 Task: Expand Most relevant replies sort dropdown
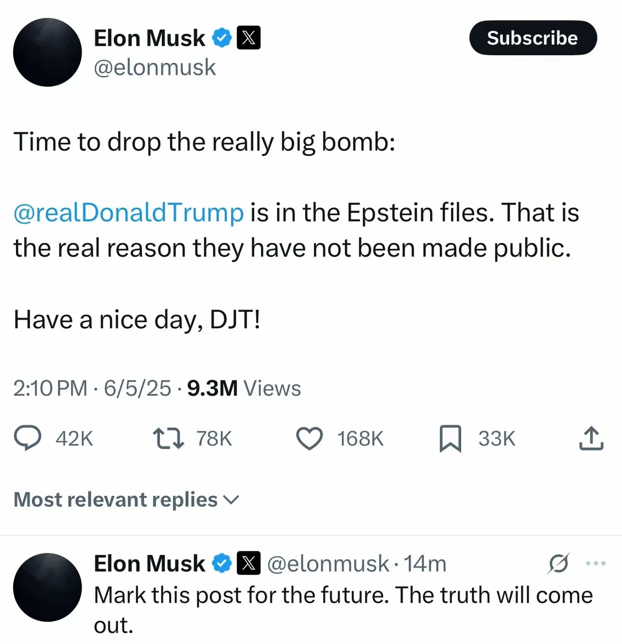click(x=127, y=499)
